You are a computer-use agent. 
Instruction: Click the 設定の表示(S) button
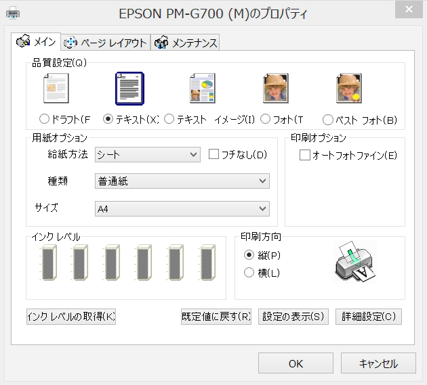293,317
